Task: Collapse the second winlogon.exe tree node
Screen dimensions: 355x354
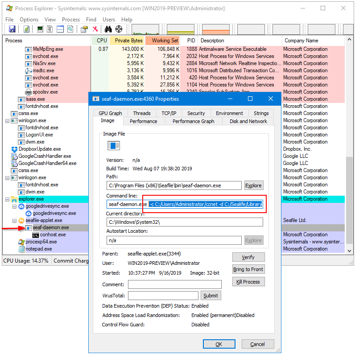Action: click(x=7, y=178)
